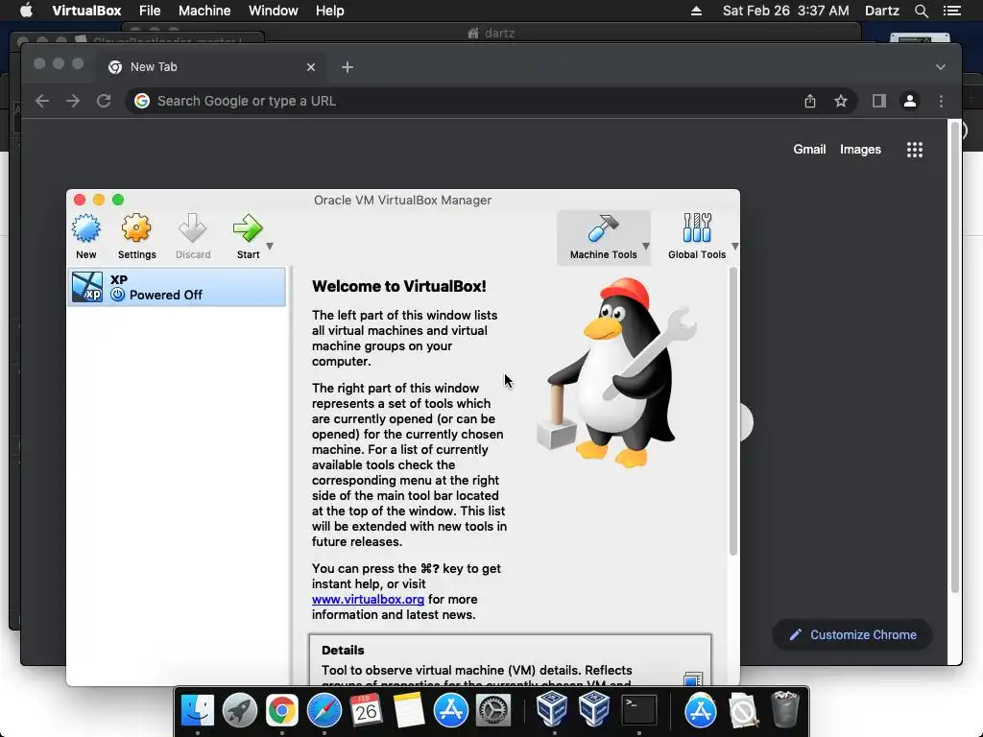Toggle Chrome side panel icon
The image size is (983, 737).
point(879,101)
